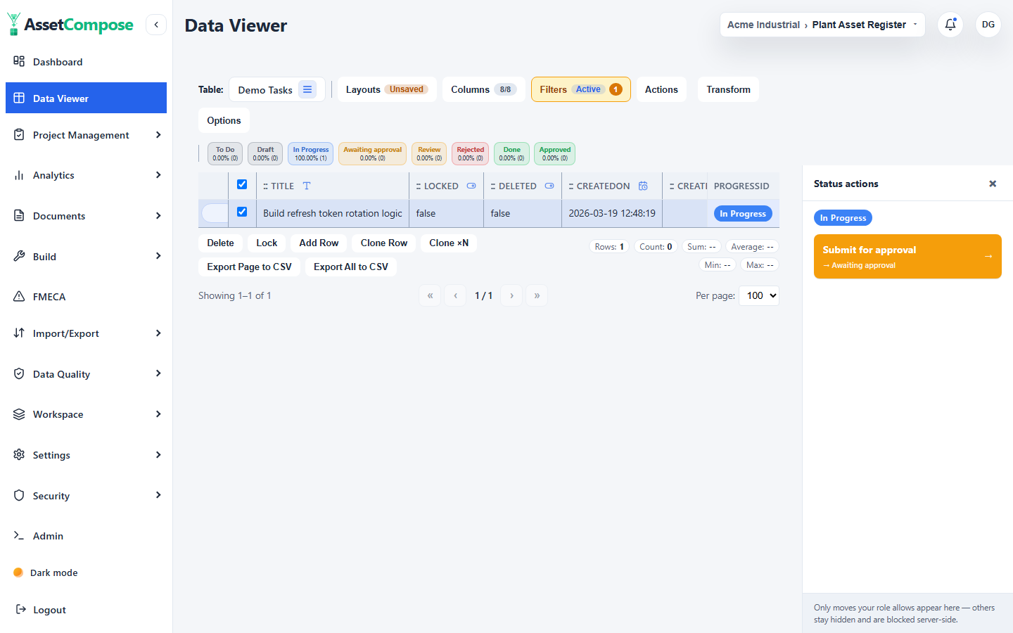Expand the Documents submenu chevron

point(158,215)
